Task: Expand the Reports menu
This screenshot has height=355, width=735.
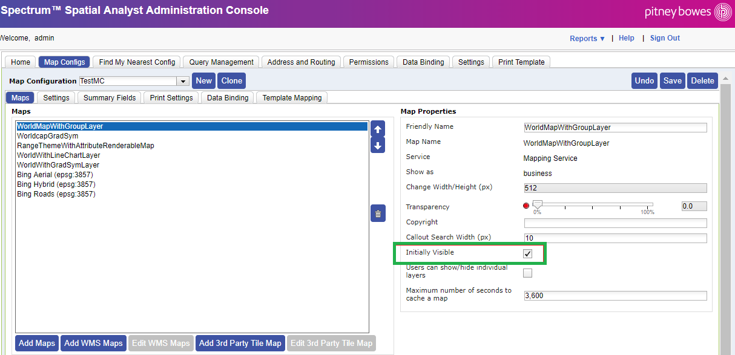Action: click(587, 39)
